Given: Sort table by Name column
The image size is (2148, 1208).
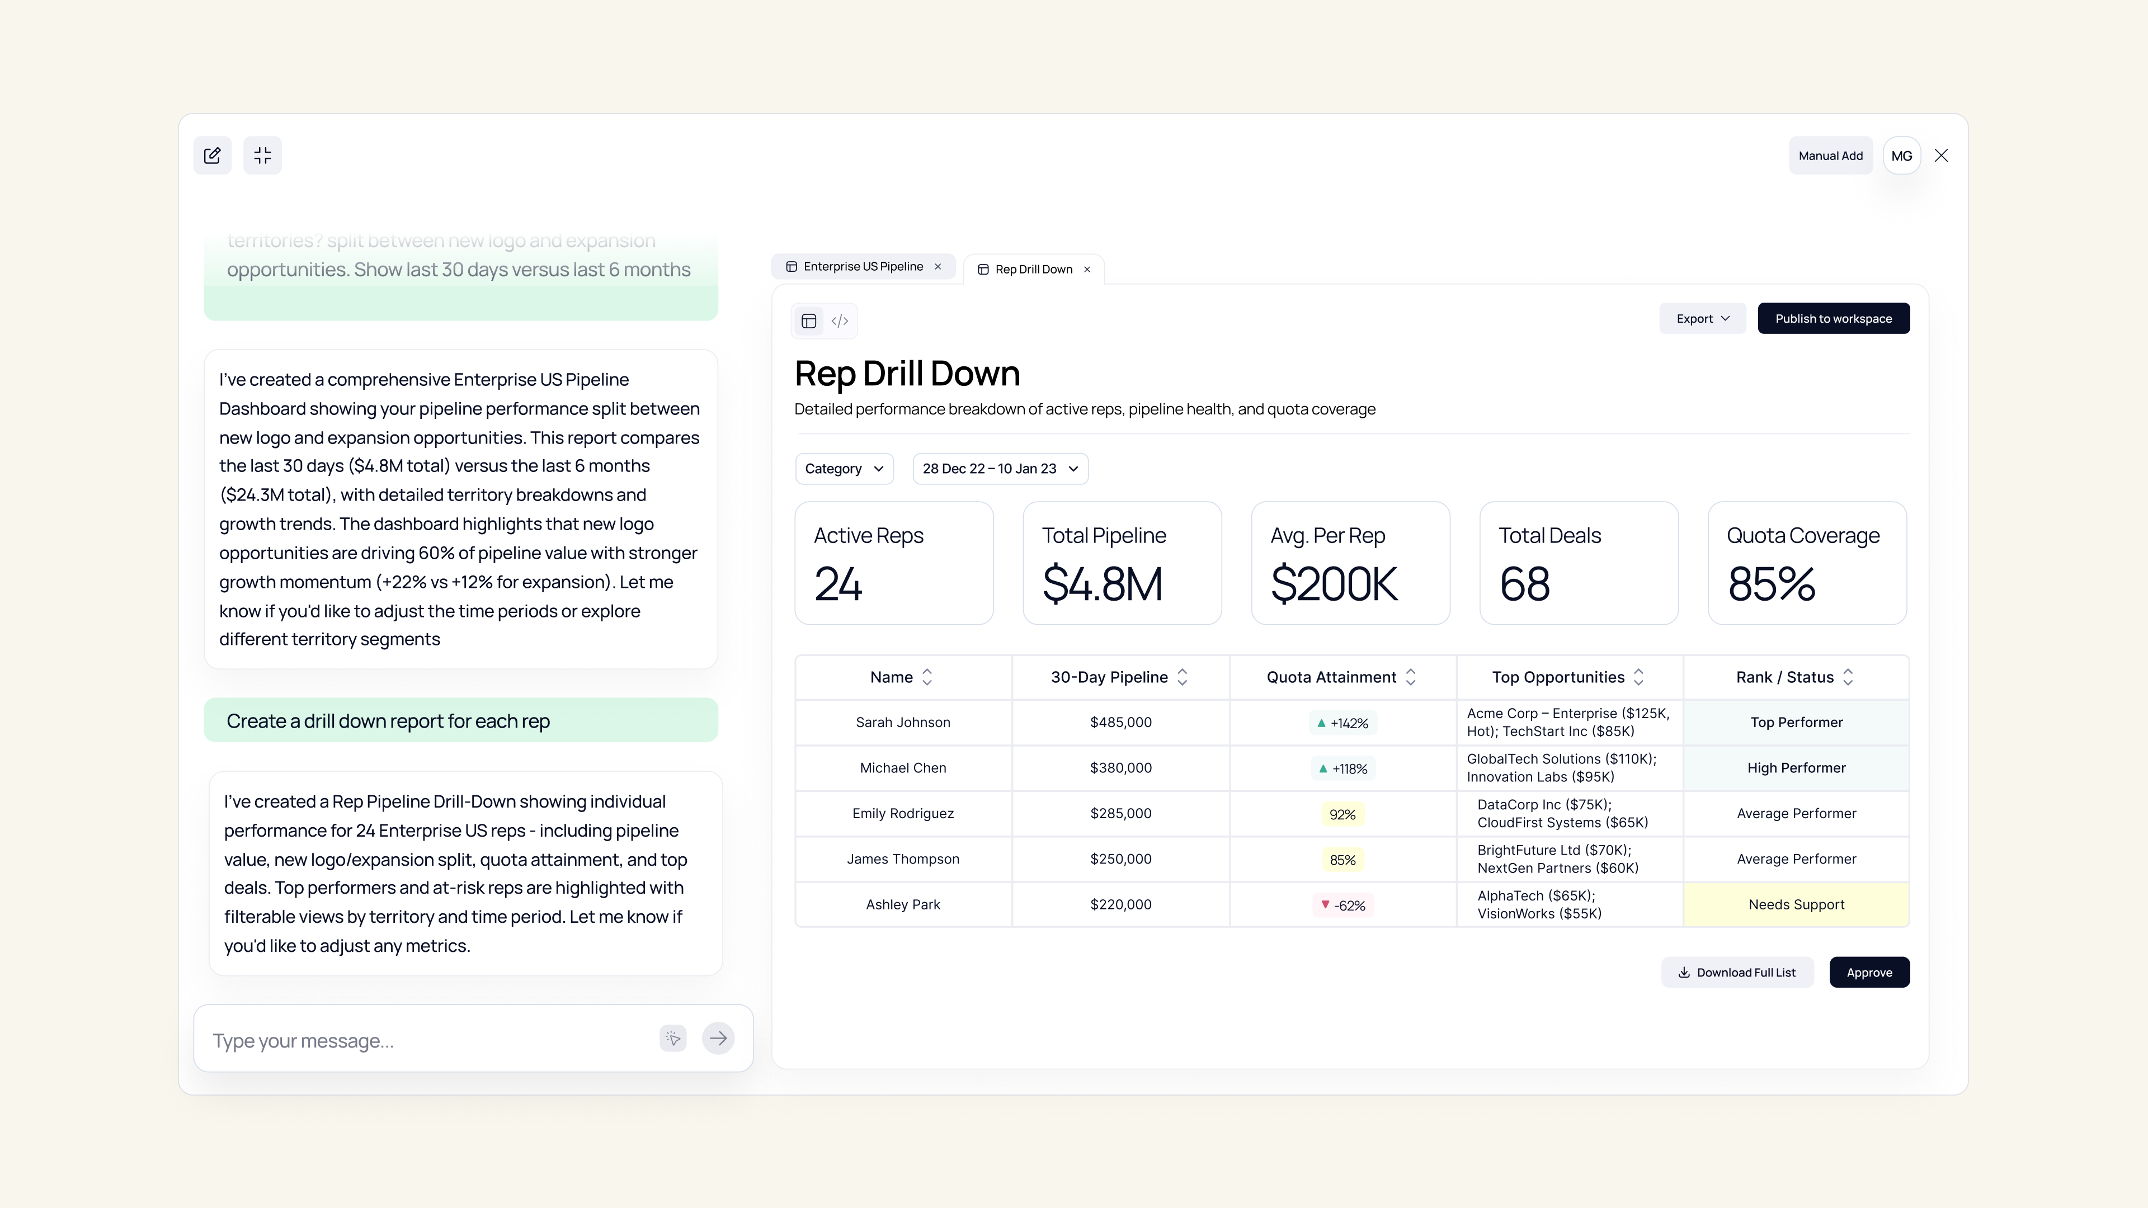Looking at the screenshot, I should pos(927,677).
